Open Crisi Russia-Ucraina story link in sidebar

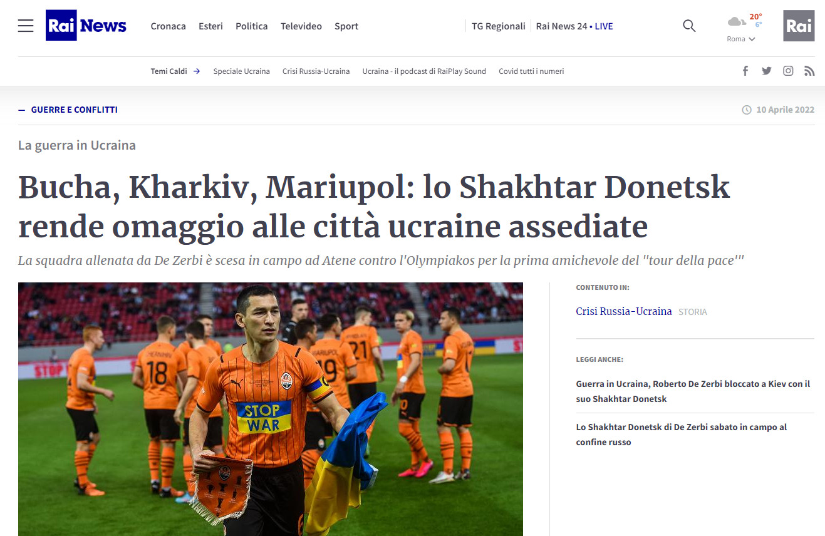tap(624, 311)
